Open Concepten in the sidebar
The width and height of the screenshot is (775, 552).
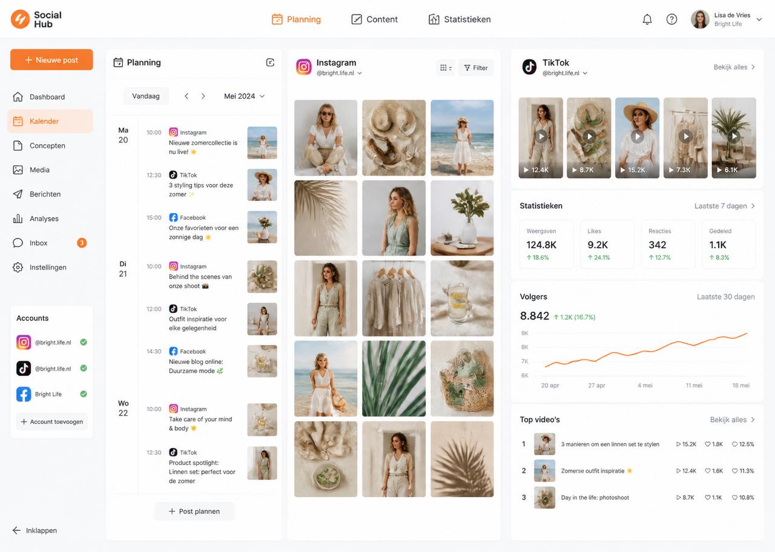coord(50,145)
